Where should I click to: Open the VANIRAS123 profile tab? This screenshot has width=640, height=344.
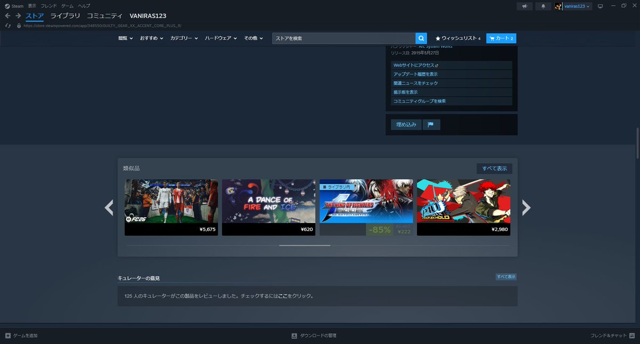coord(148,16)
